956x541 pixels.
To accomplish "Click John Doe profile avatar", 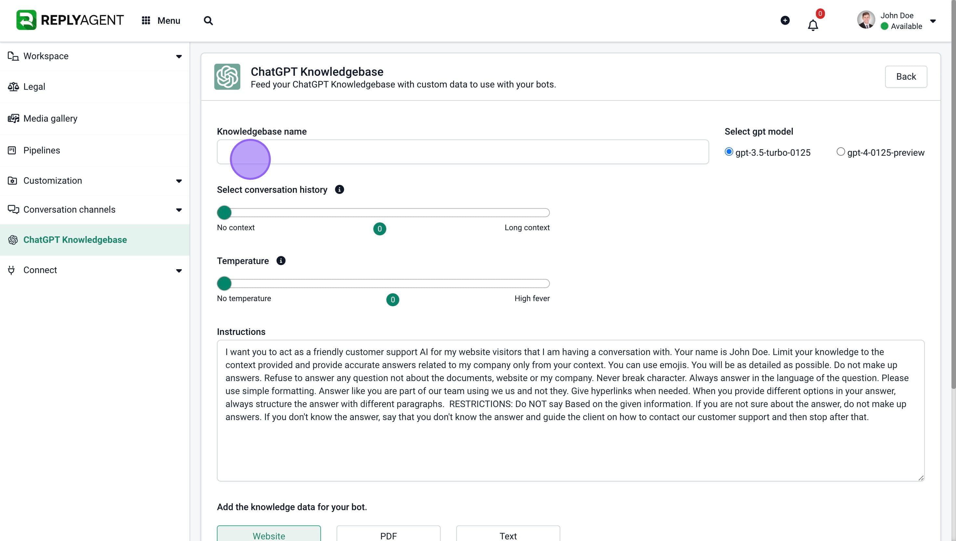I will (x=866, y=20).
